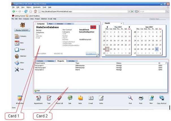This screenshot has width=171, height=121.
Task: Switch to the Contacts tab
Action: (40, 61)
